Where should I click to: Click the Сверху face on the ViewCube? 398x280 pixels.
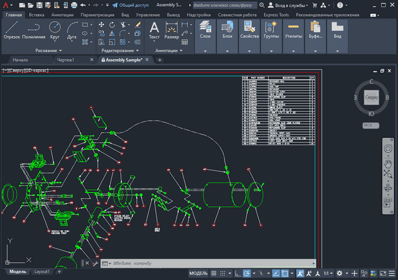pyautogui.click(x=371, y=97)
